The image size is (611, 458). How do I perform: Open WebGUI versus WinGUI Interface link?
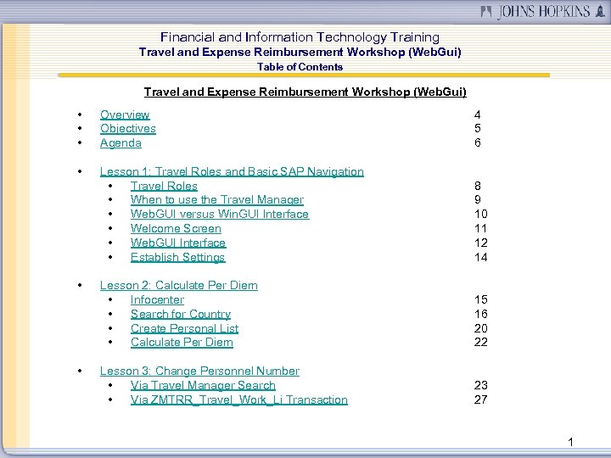coord(220,215)
